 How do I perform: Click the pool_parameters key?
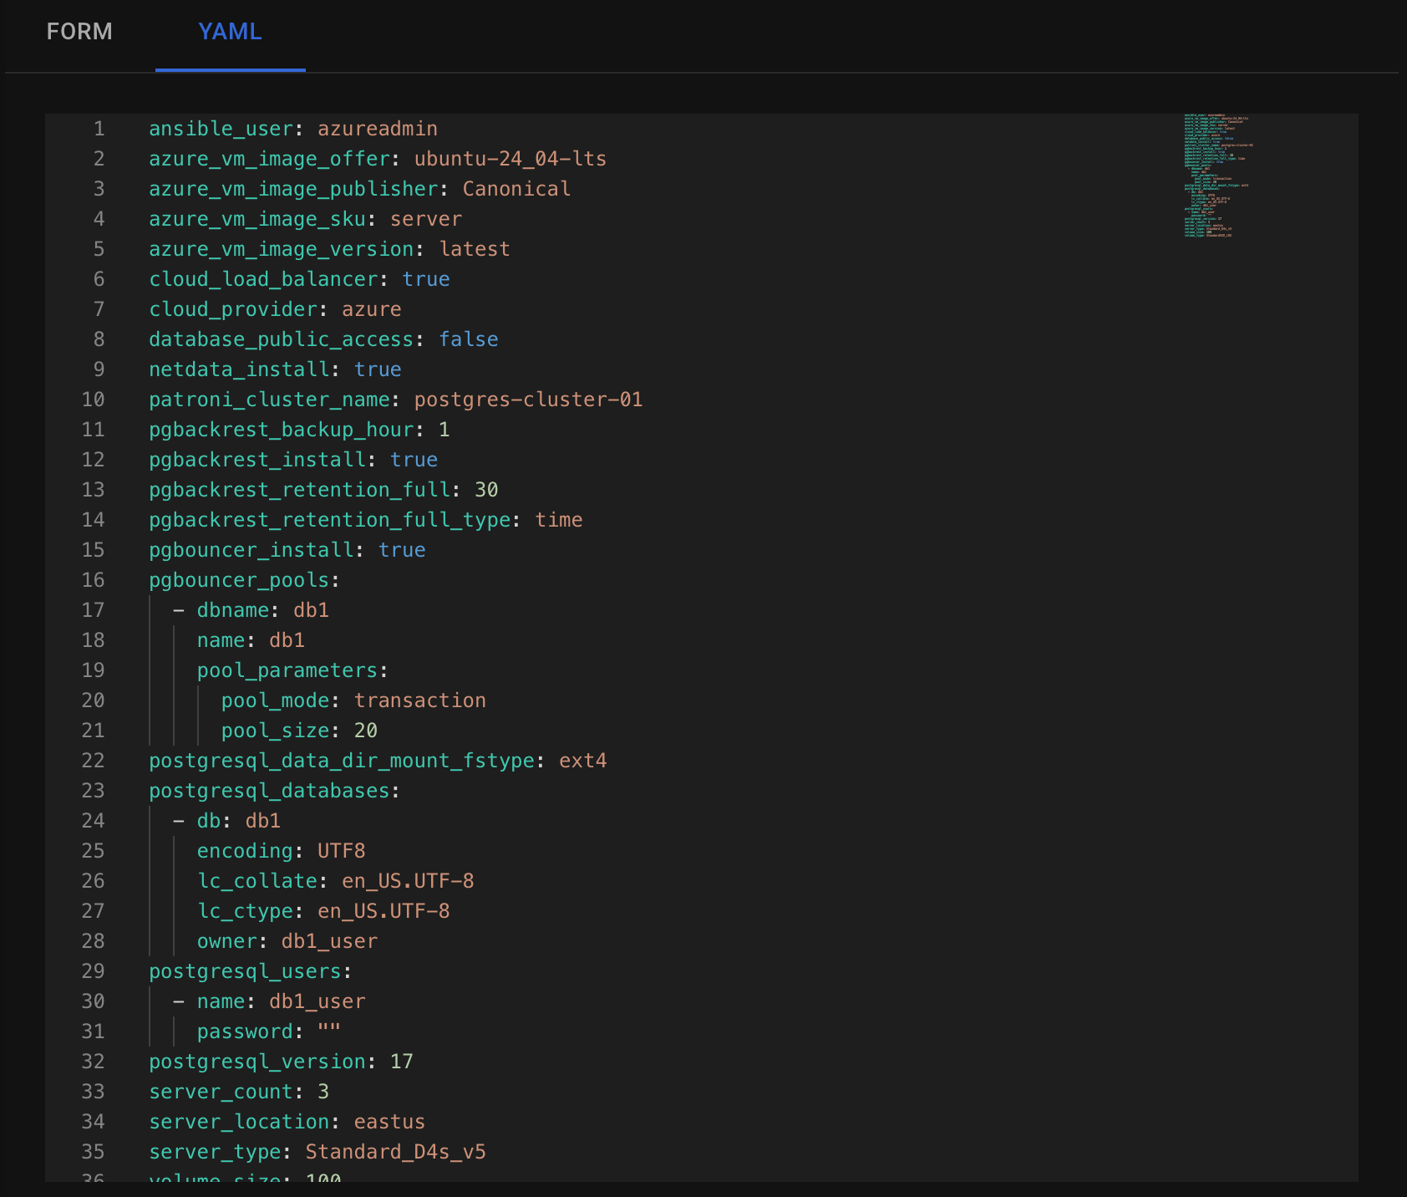[287, 670]
